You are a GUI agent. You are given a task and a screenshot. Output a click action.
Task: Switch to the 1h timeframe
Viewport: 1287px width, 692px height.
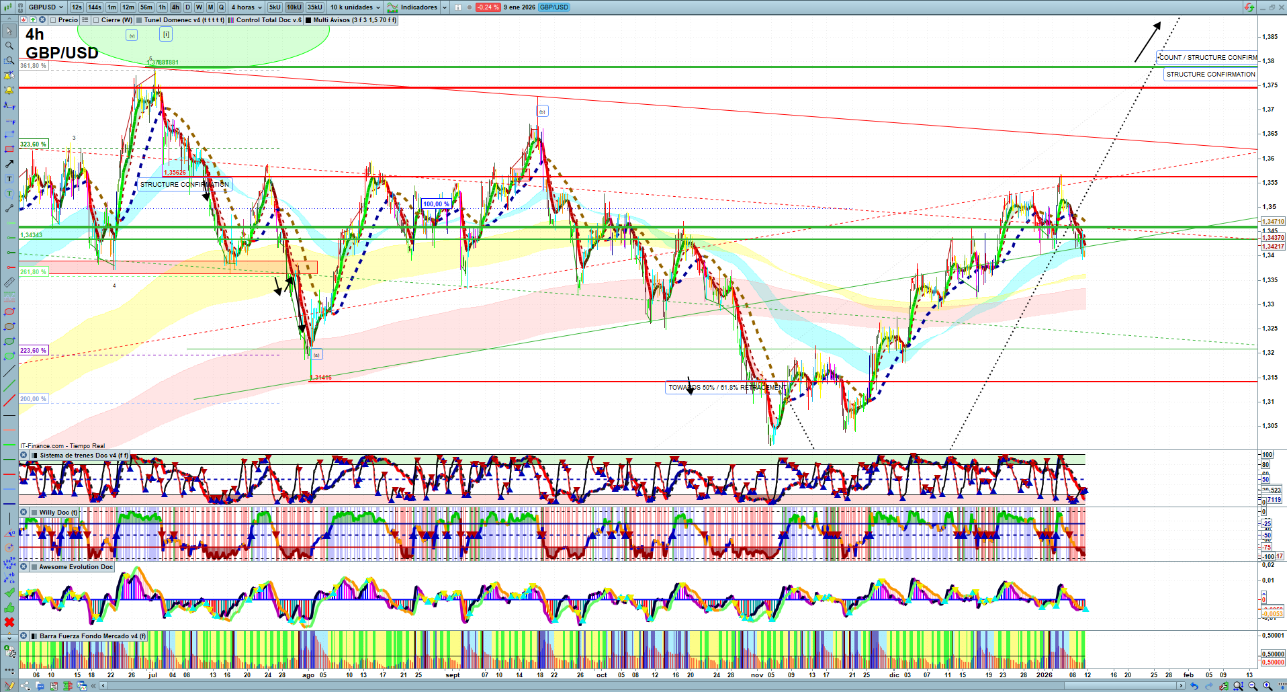162,7
